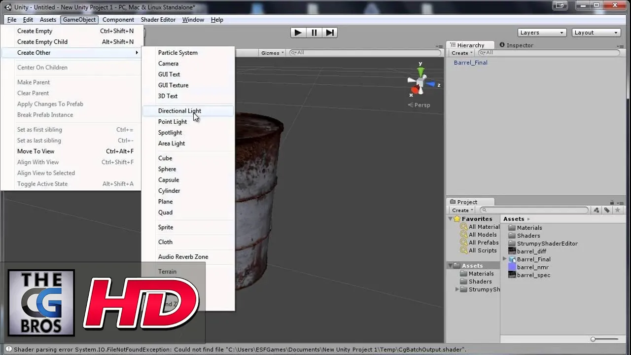Viewport: 631px width, 355px height.
Task: Click the Favorites star icon
Action: point(457,219)
